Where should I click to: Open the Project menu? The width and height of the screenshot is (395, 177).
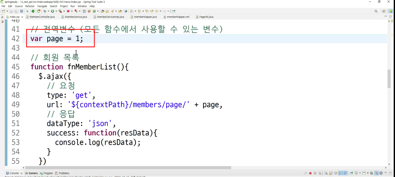click(64, 6)
